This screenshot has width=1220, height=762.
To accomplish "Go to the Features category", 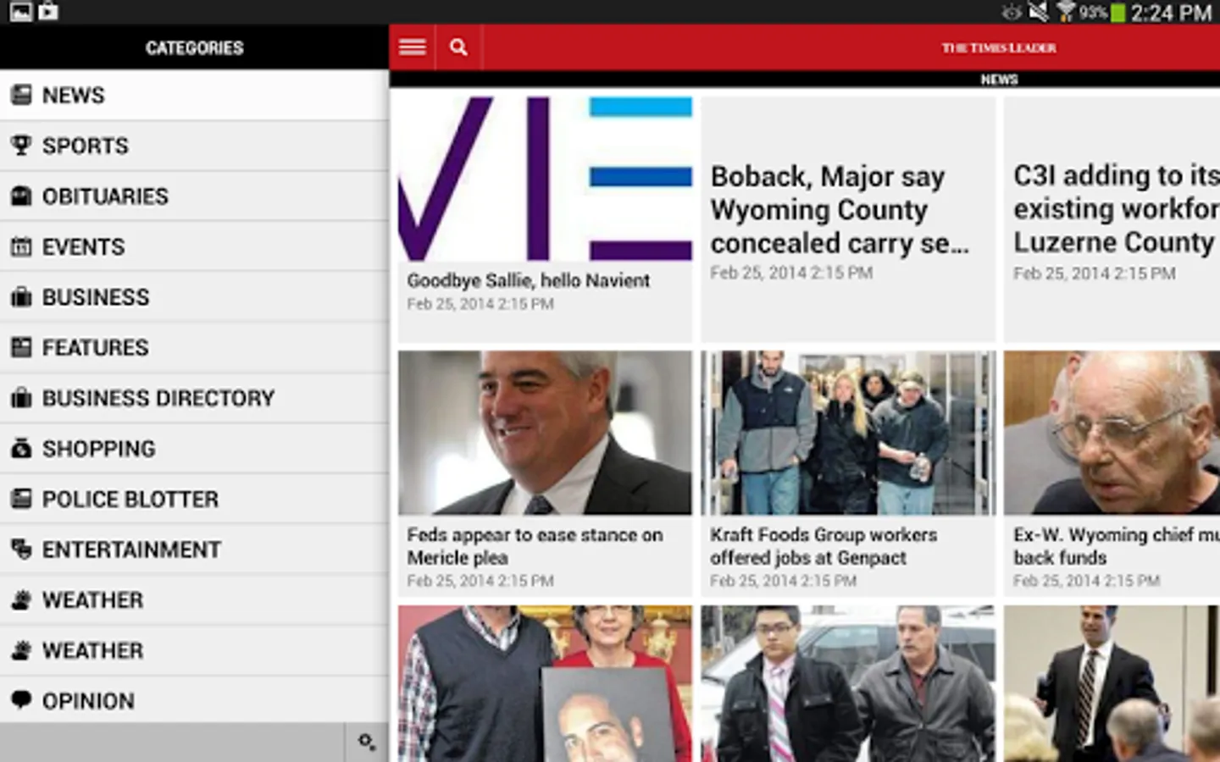I will [194, 347].
